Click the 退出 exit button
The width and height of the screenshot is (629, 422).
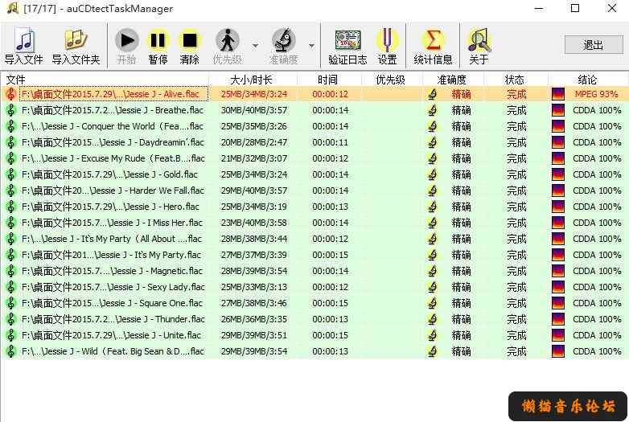coord(594,45)
